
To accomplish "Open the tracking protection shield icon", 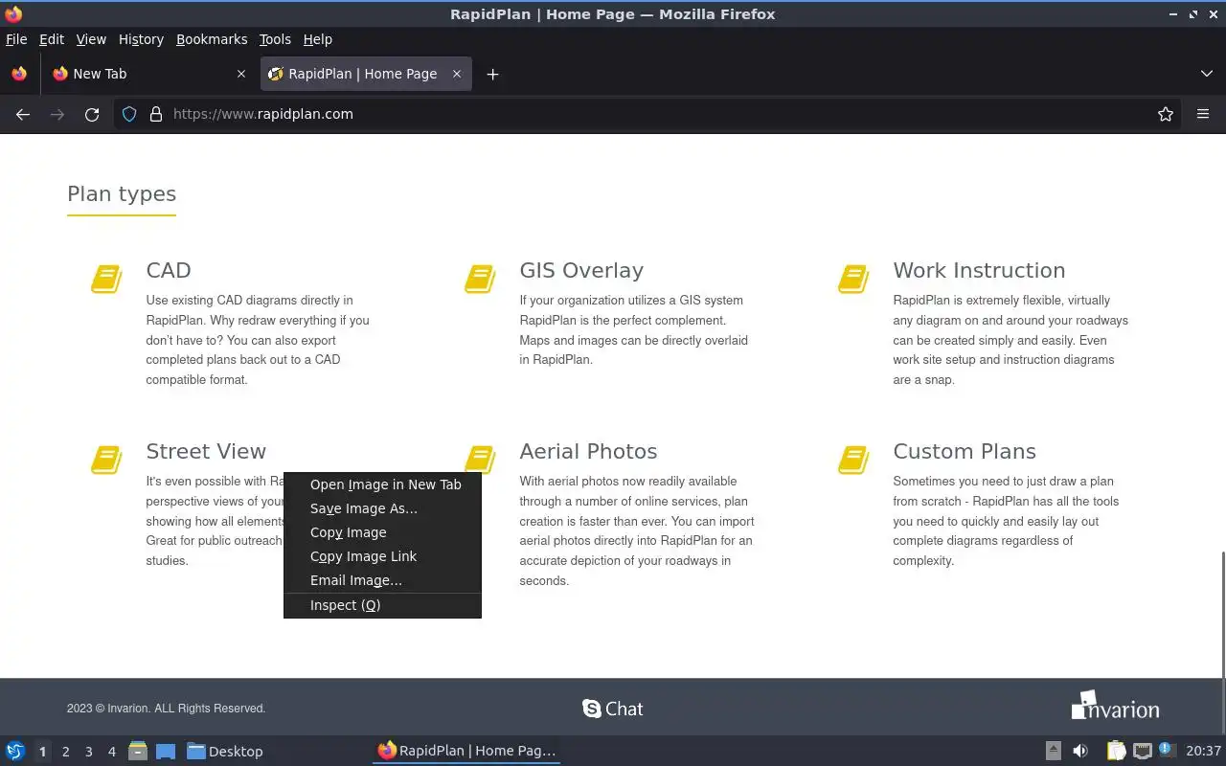I will (x=129, y=114).
